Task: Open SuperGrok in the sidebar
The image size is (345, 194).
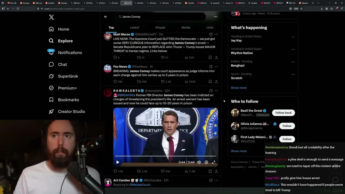Action: 64,76
